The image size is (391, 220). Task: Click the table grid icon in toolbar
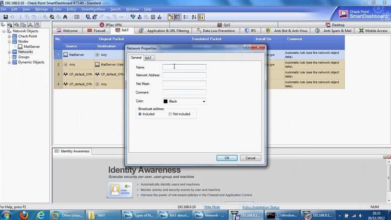point(153,17)
